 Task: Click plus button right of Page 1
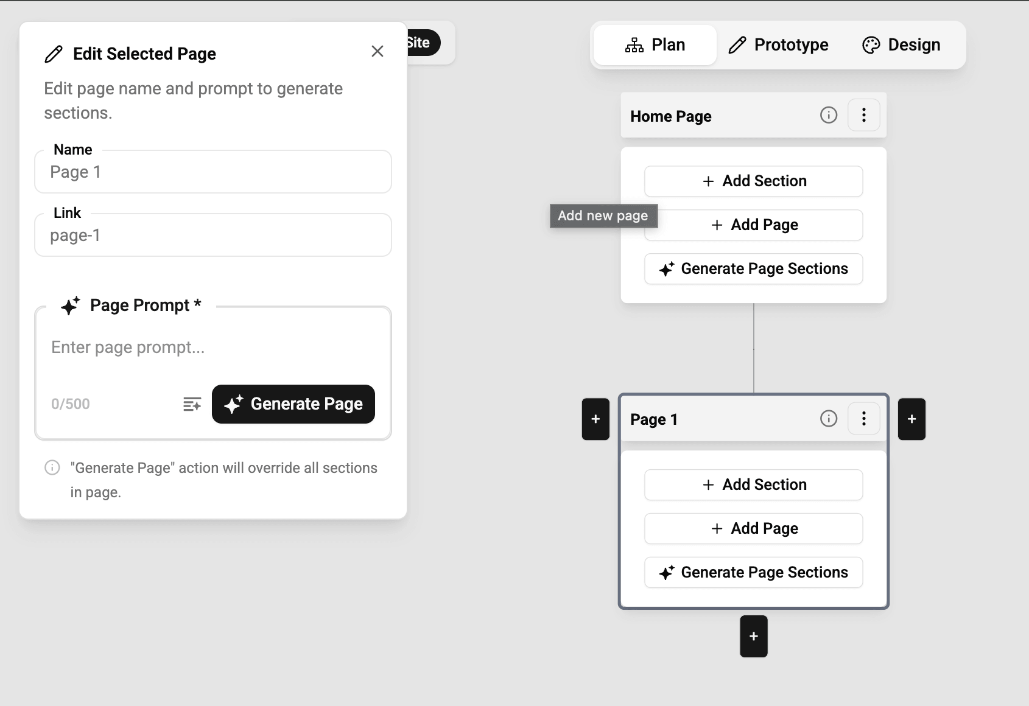(x=912, y=419)
